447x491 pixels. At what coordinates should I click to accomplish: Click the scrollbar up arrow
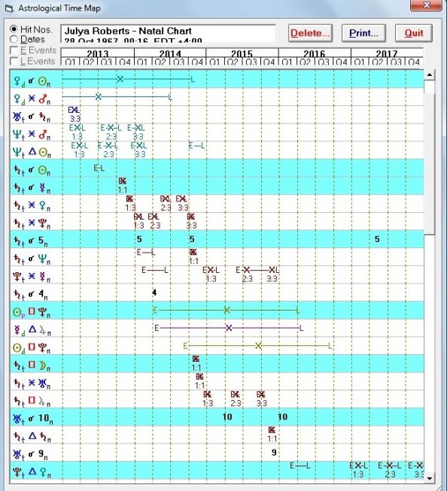point(429,75)
